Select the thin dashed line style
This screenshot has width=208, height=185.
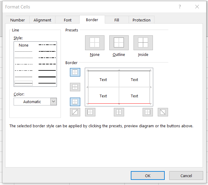[24, 77]
